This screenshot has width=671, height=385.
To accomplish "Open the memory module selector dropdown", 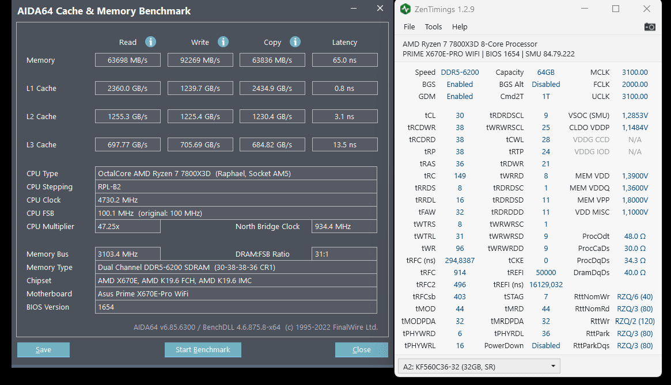I will pyautogui.click(x=479, y=367).
